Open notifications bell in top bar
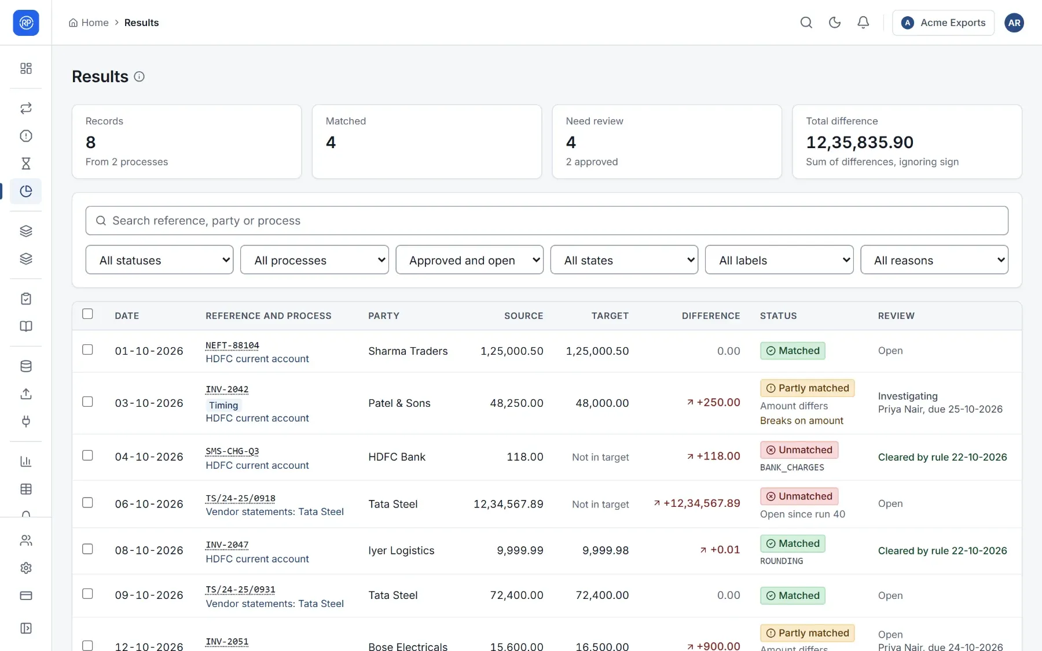This screenshot has height=651, width=1042. (863, 23)
